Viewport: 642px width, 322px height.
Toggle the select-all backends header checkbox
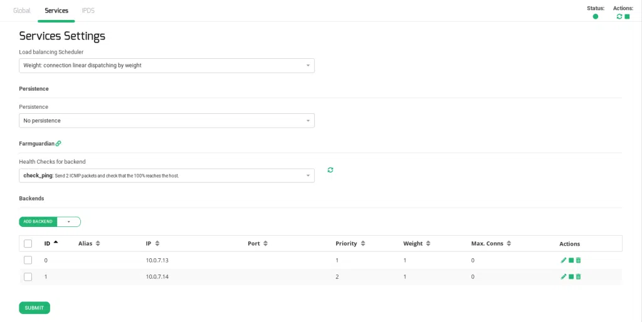[28, 243]
